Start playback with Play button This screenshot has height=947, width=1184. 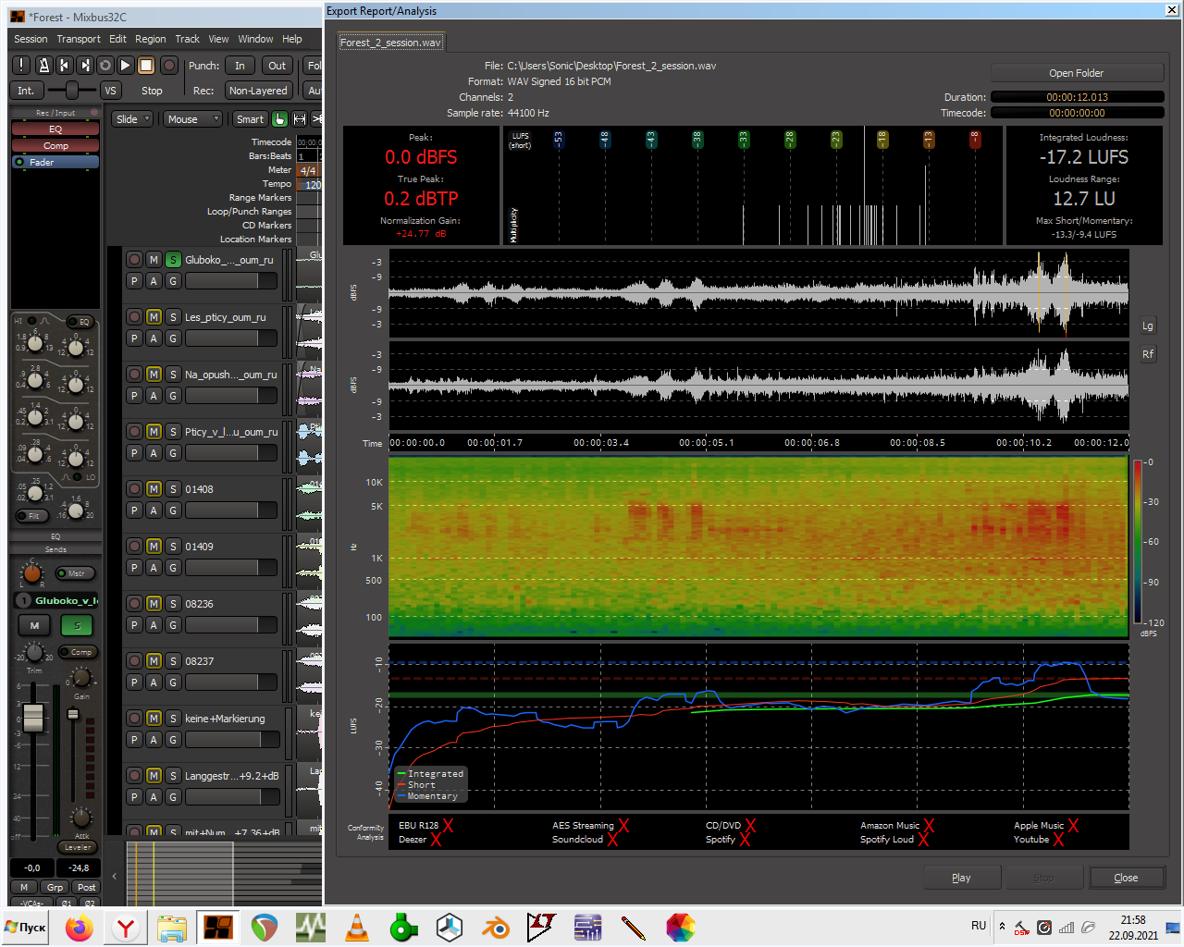pyautogui.click(x=125, y=66)
